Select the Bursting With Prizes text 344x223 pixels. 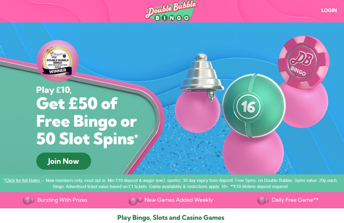[62, 200]
